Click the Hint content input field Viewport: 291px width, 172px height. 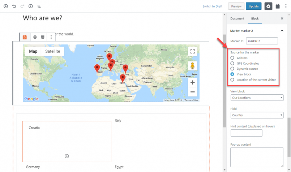[247, 133]
